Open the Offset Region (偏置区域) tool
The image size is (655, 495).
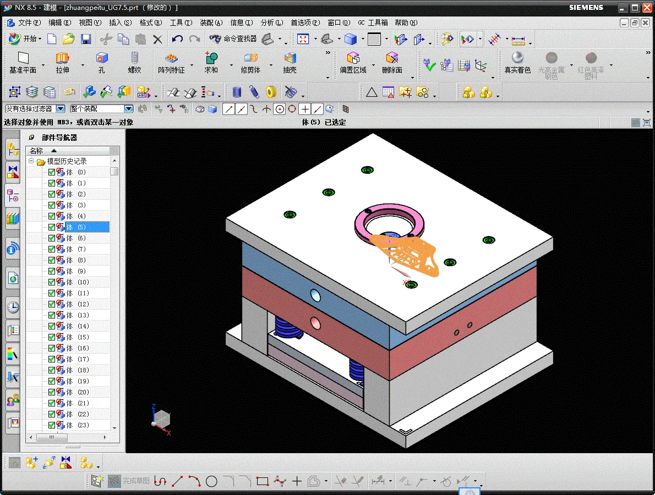[353, 63]
